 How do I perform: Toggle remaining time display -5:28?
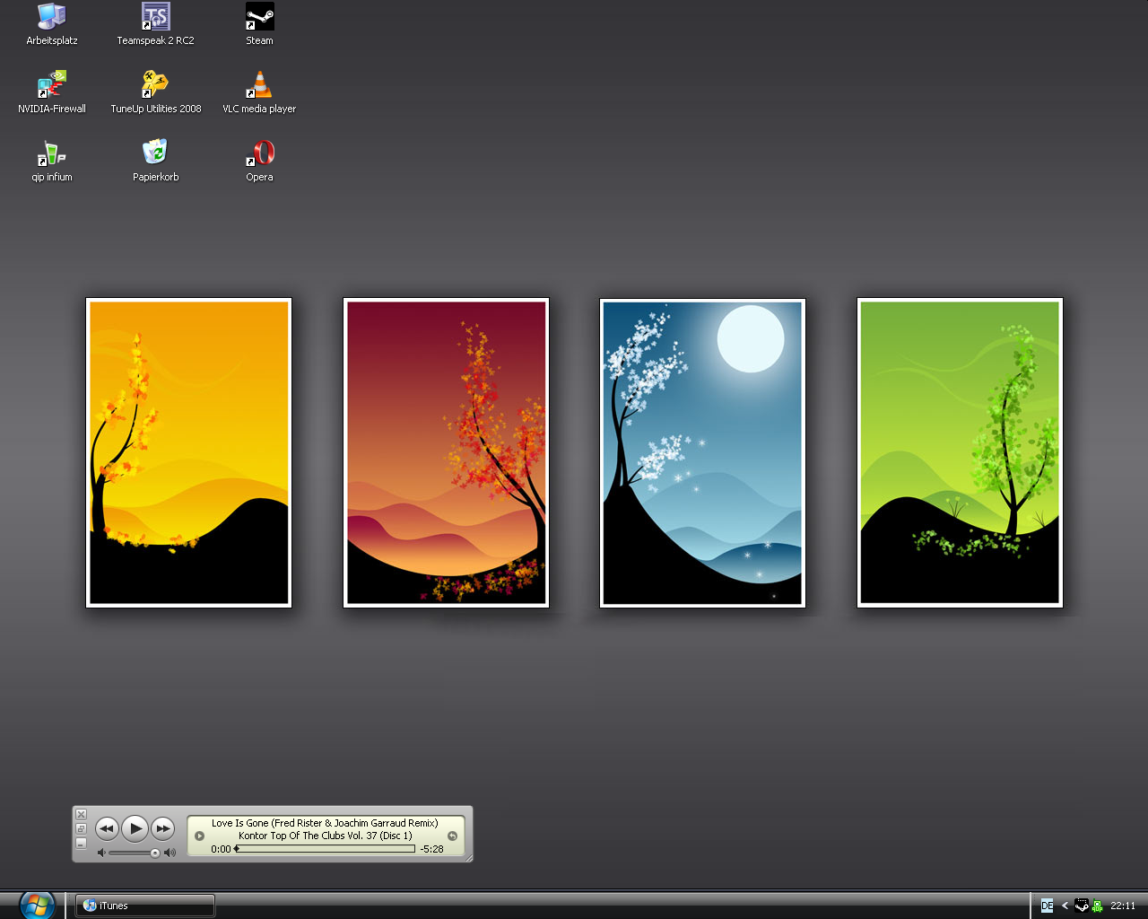pyautogui.click(x=431, y=849)
